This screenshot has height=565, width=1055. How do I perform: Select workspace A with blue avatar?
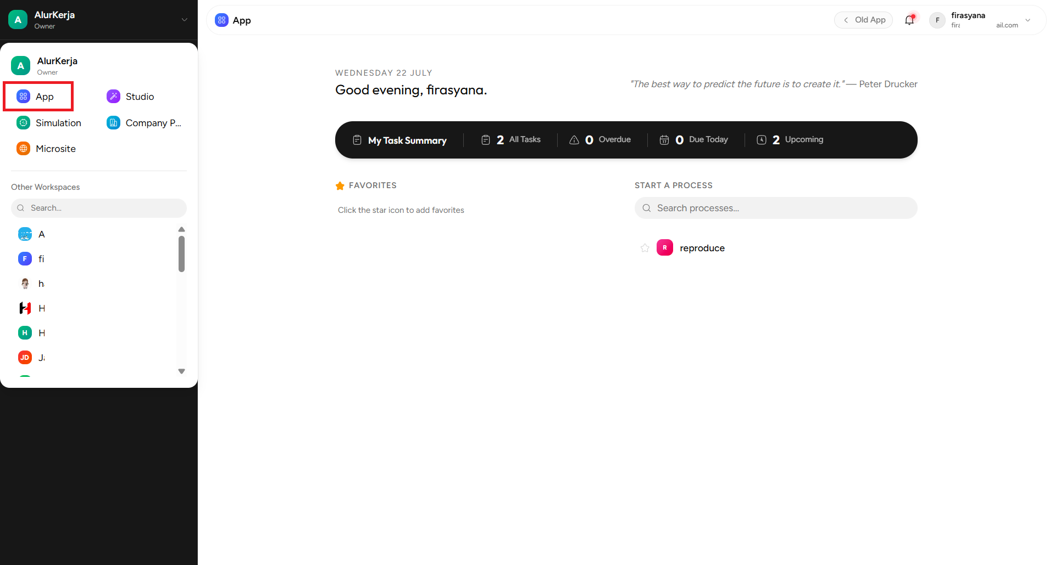point(32,234)
